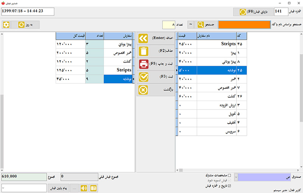Click the settings gear icon
303x193 pixels.
click(x=6, y=25)
